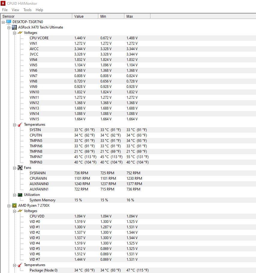256x273 pixels.
Task: Select the CPU VCORE voltage row
Action: [39, 38]
